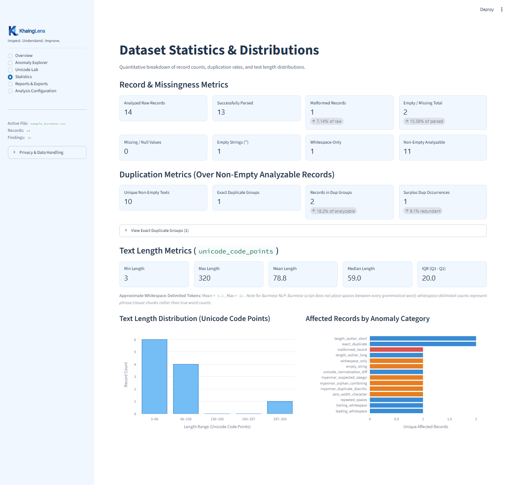This screenshot has width=512, height=485.
Task: Click the Deploy button
Action: (x=487, y=9)
